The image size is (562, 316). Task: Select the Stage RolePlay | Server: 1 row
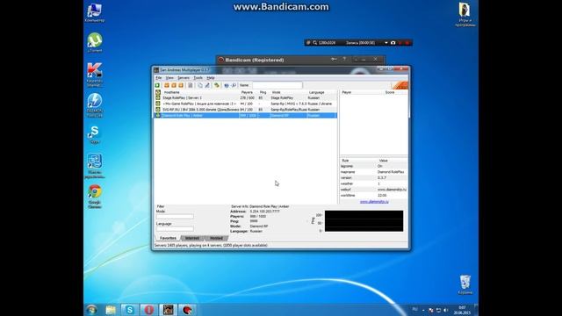pos(246,97)
